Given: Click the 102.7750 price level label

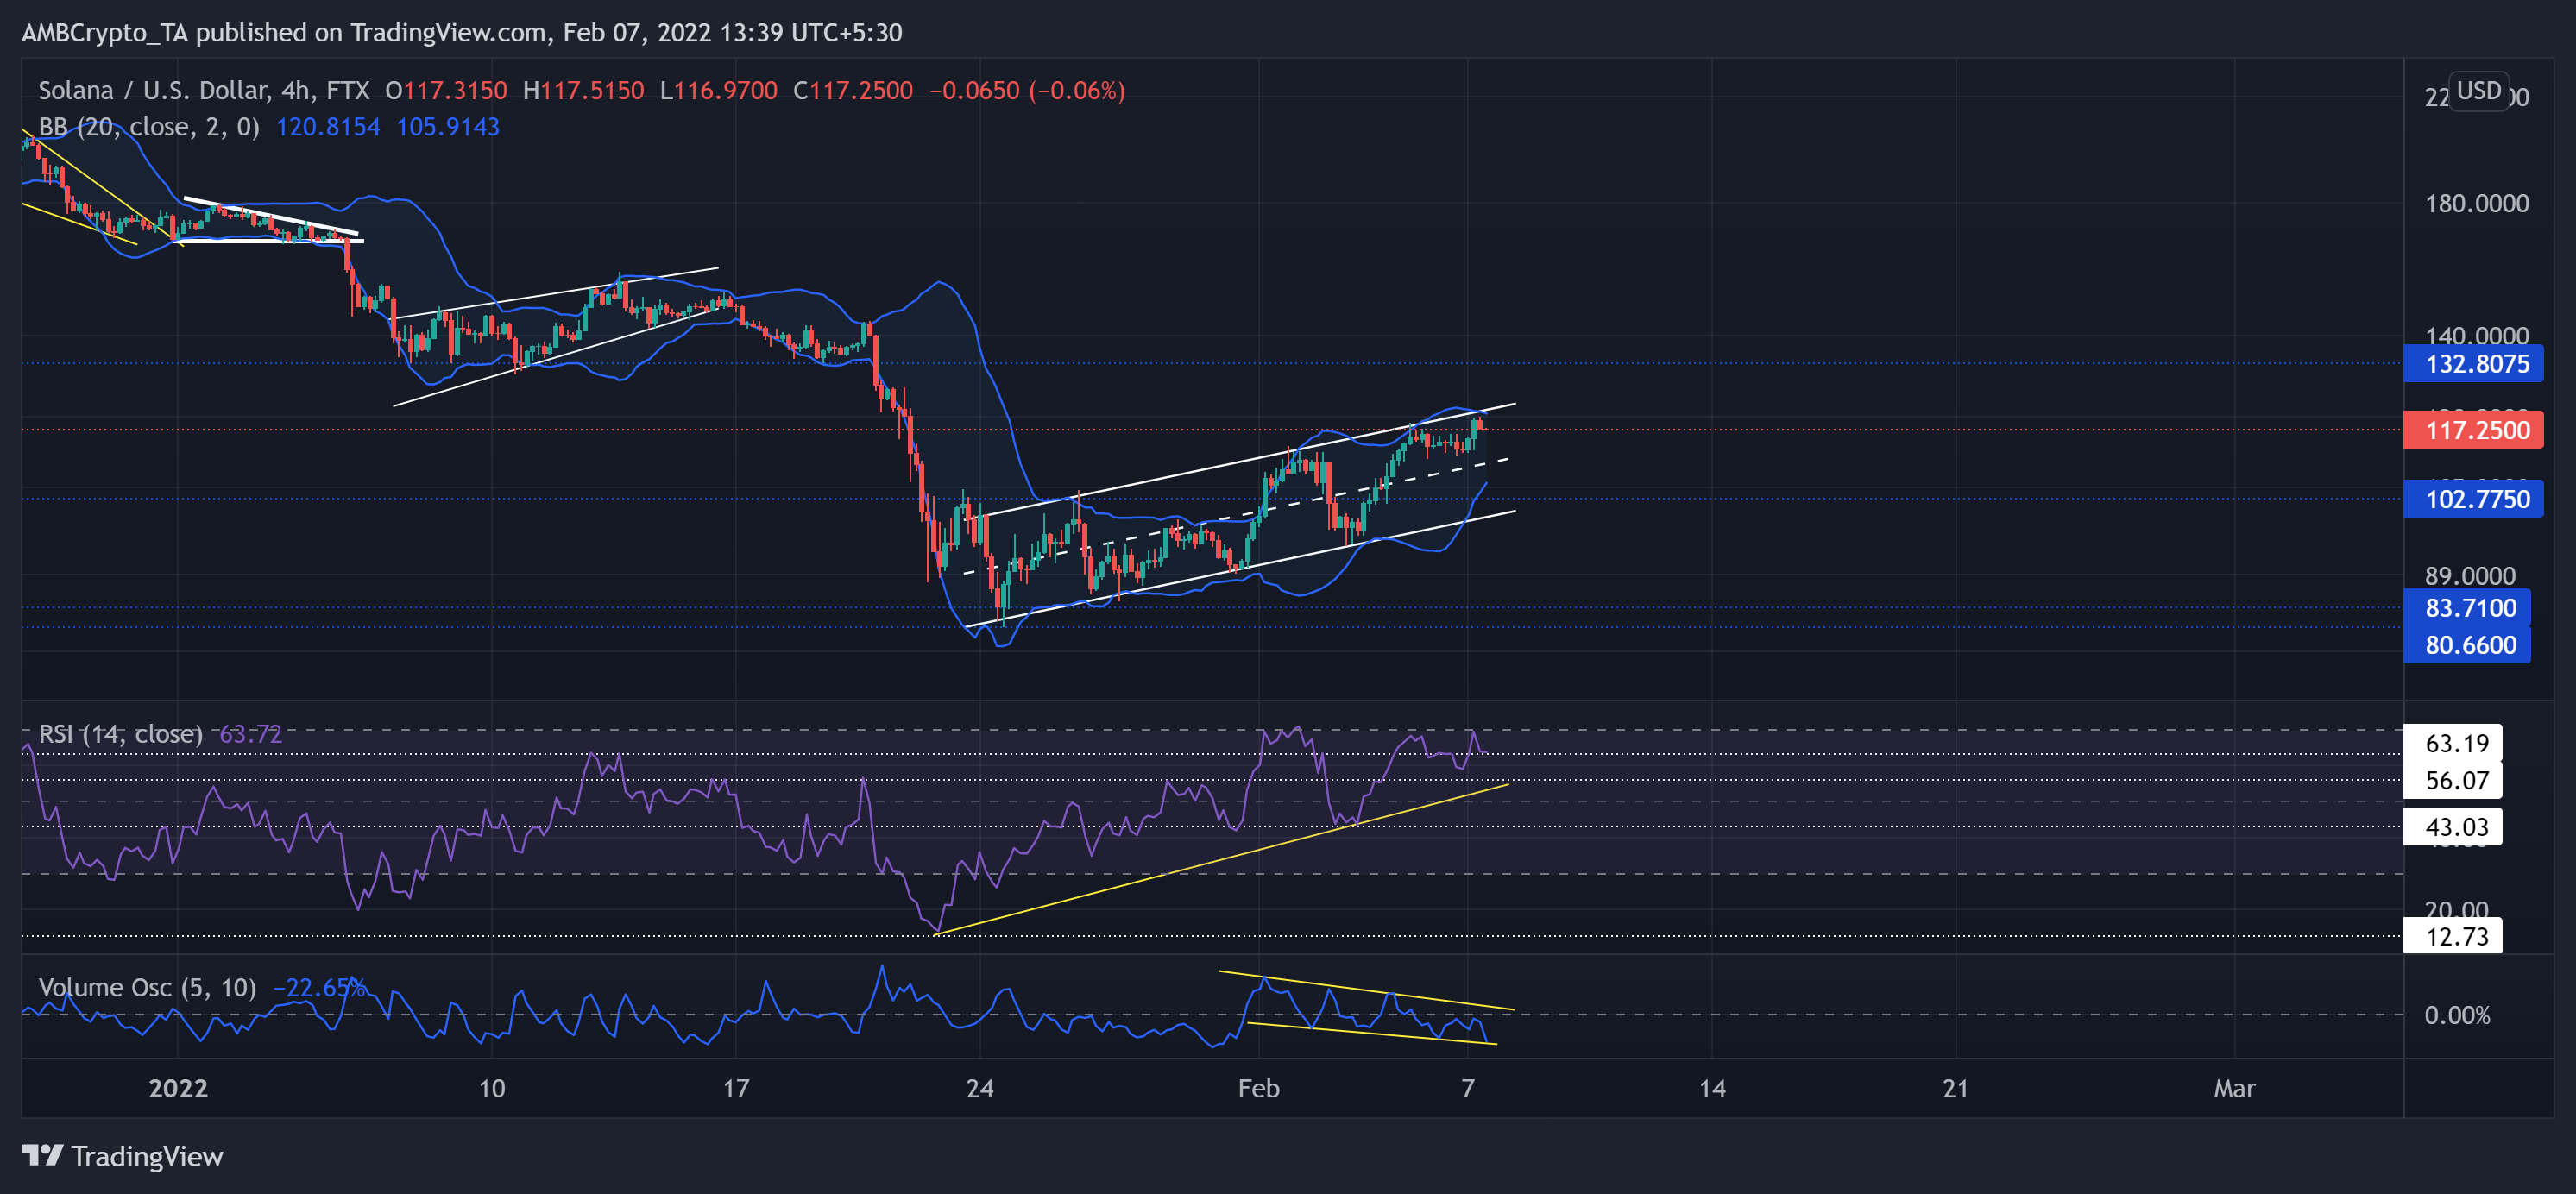Looking at the screenshot, I should click(2473, 499).
